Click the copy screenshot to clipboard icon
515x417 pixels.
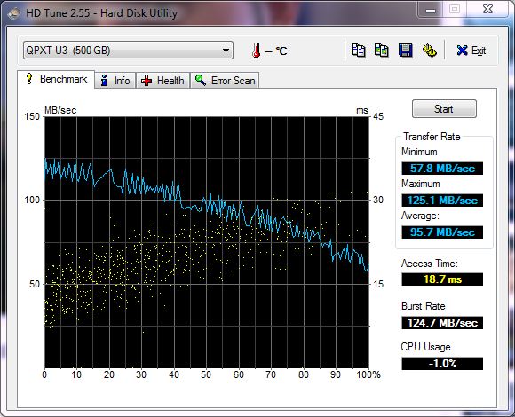382,51
